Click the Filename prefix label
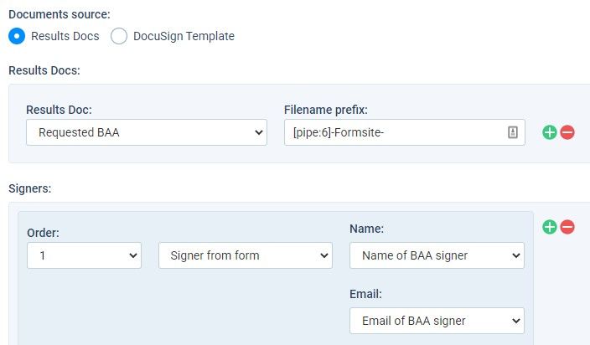Viewport: 590px width, 345px height. pyautogui.click(x=326, y=110)
